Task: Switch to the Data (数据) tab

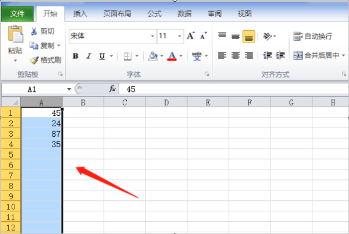Action: click(184, 14)
